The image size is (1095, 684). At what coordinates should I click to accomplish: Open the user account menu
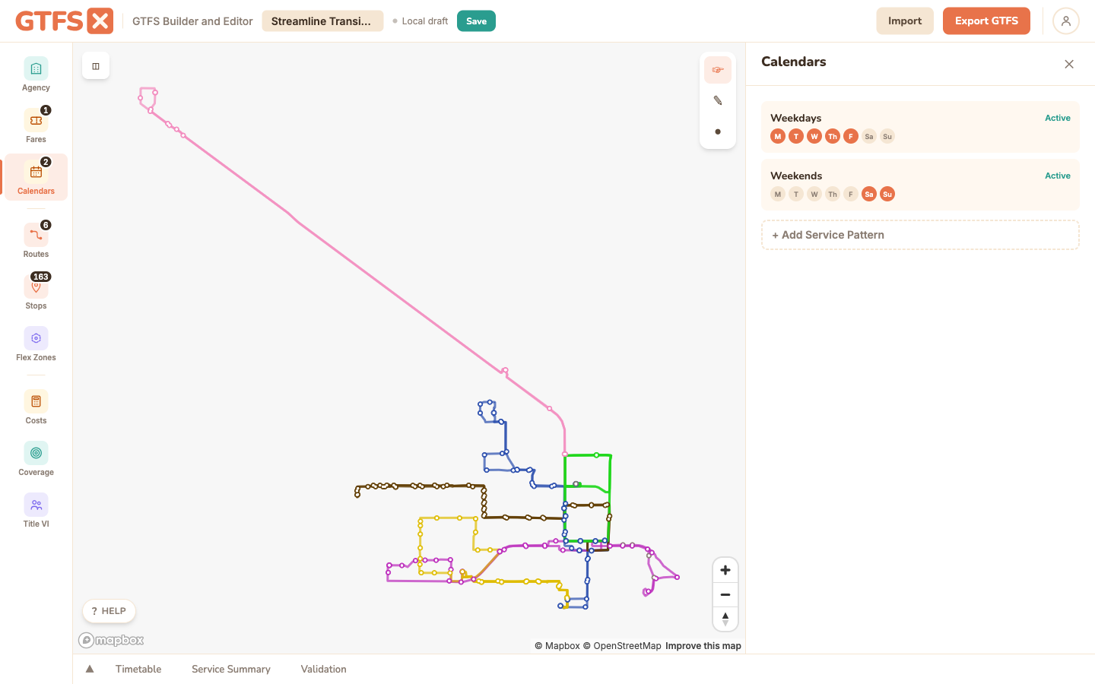point(1066,21)
